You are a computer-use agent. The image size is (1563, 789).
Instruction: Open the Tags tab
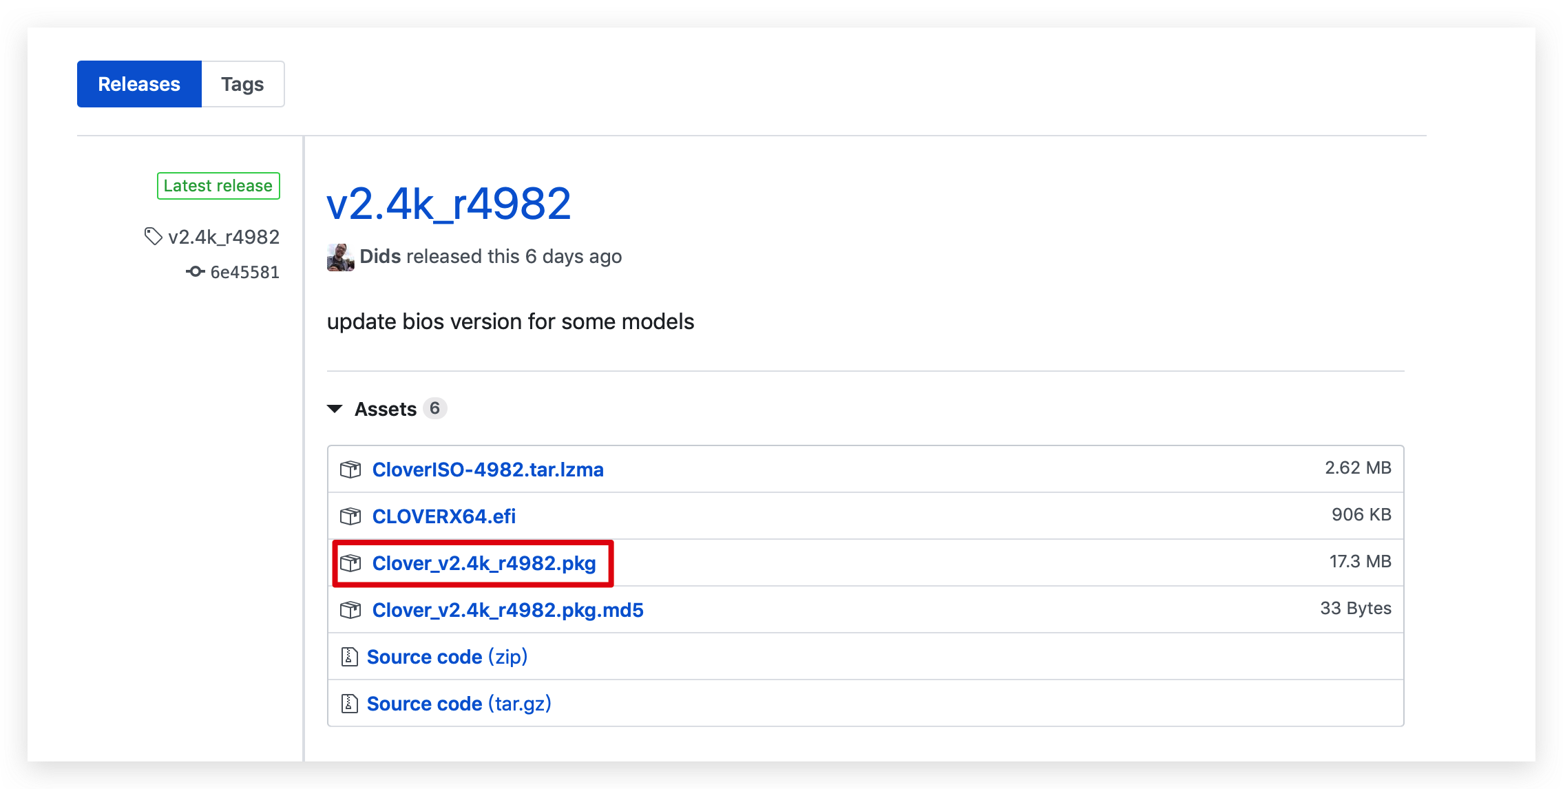242,84
